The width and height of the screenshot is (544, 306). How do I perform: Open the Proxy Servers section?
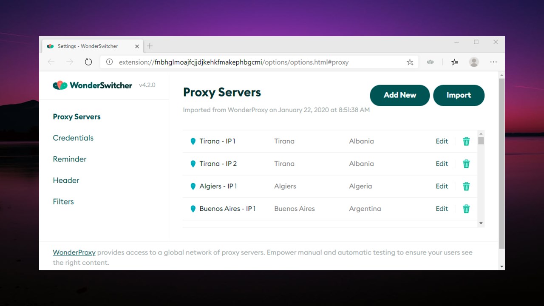76,117
